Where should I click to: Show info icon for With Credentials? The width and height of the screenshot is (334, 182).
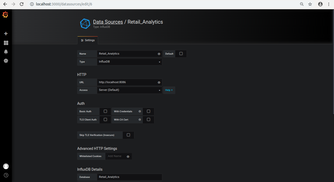140,111
